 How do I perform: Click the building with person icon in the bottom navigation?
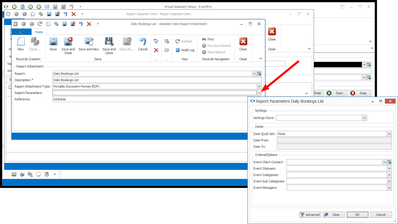point(30,174)
